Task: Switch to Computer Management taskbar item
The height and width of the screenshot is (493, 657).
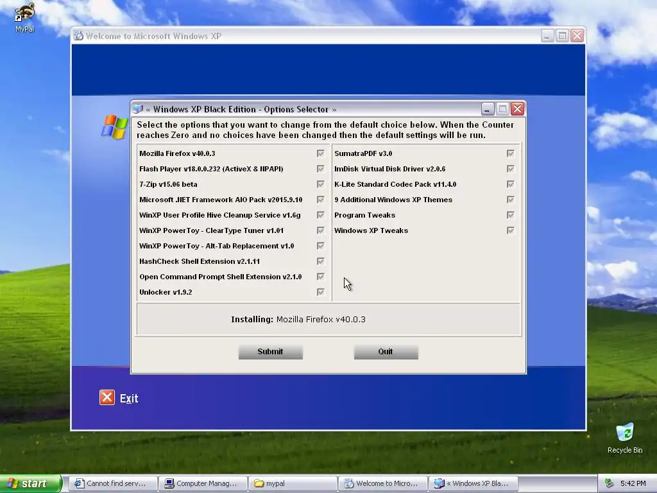Action: (x=203, y=483)
